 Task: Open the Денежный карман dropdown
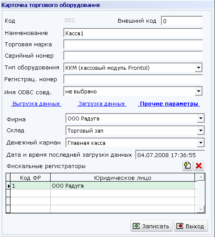[201, 143]
